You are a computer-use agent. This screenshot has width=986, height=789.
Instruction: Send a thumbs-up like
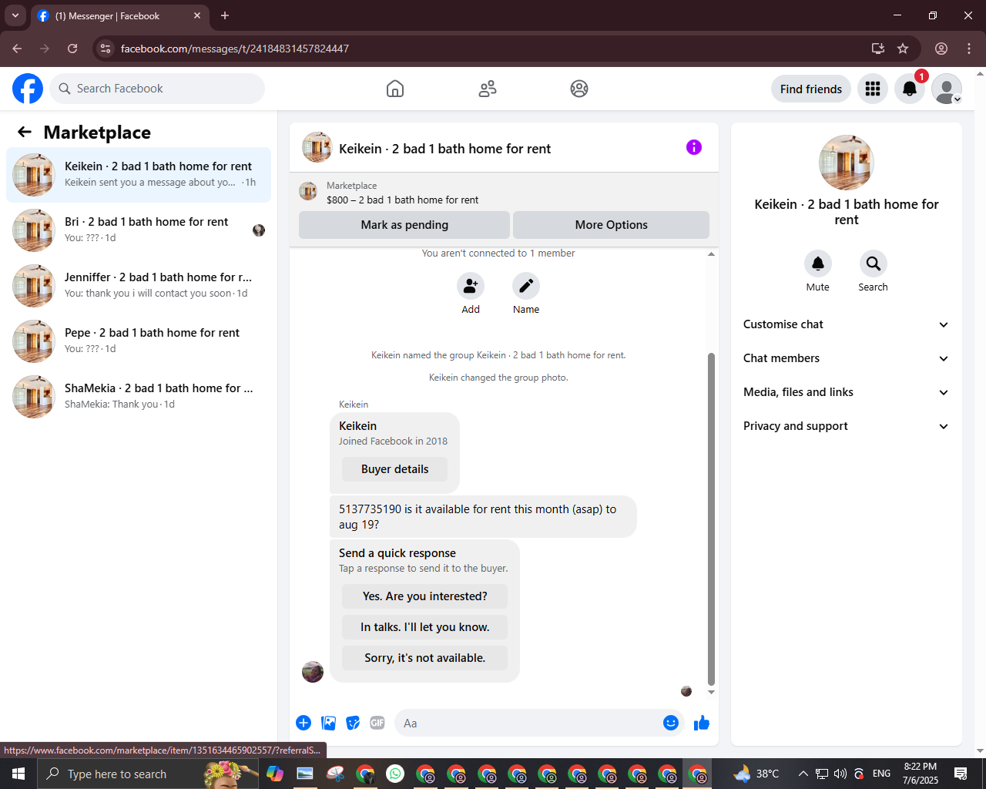coord(702,723)
